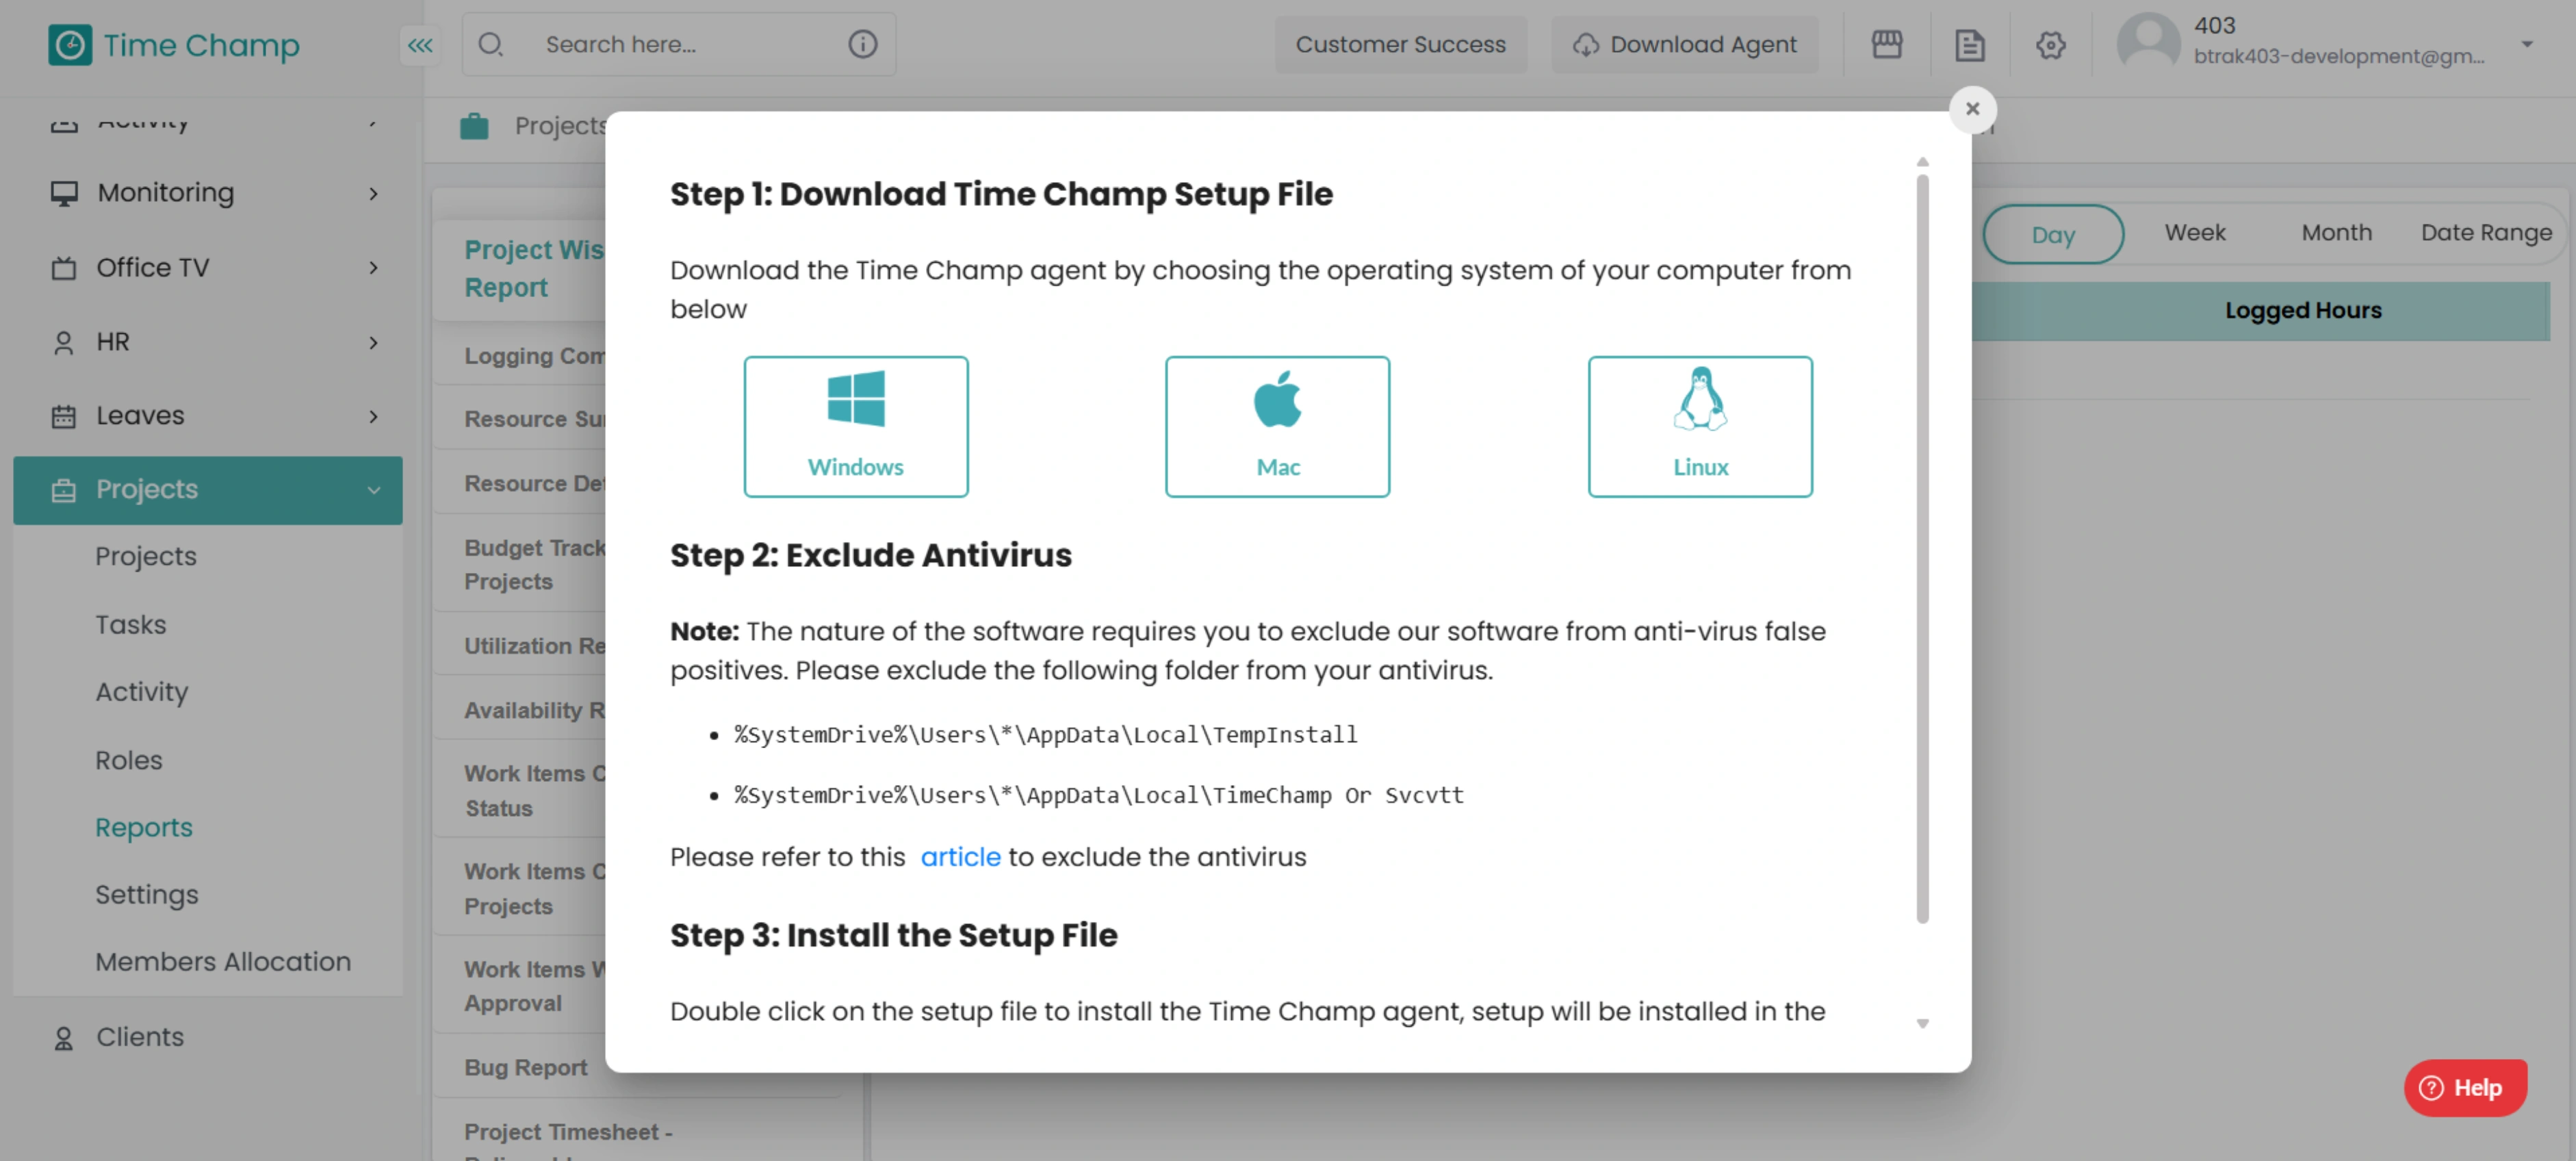Click the Office TV icon
Image resolution: width=2576 pixels, height=1161 pixels.
64,268
